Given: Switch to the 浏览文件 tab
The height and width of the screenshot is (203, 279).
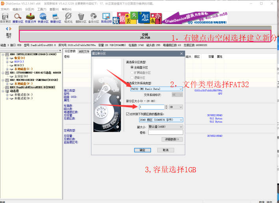Looking at the screenshot, I should point(84,51).
